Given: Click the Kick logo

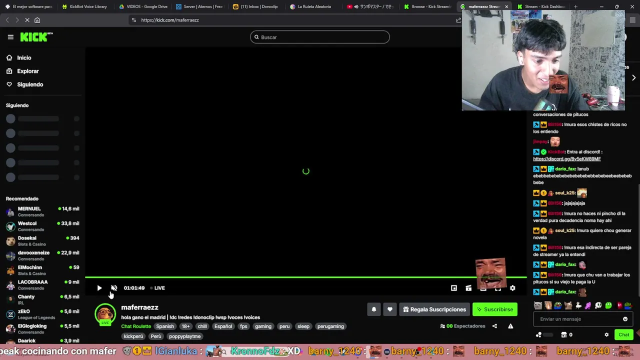Looking at the screenshot, I should 36,37.
